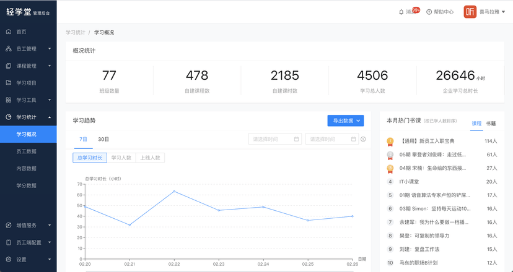Expand the 员工端配置 menu arrow
Image resolution: width=513 pixels, height=272 pixels.
point(50,242)
